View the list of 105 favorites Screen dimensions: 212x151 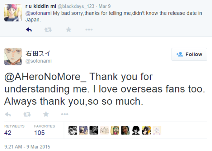coord(44,130)
